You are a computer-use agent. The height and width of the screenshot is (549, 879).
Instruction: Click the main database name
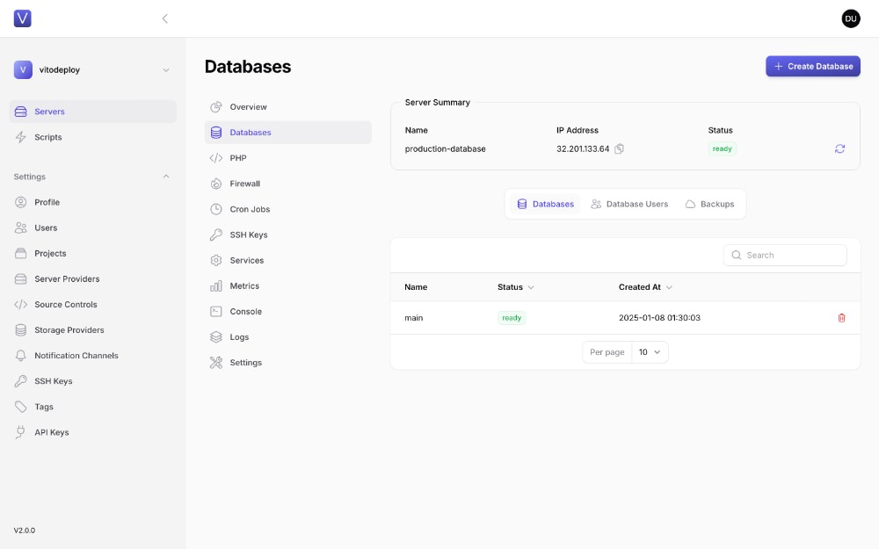[x=414, y=318]
